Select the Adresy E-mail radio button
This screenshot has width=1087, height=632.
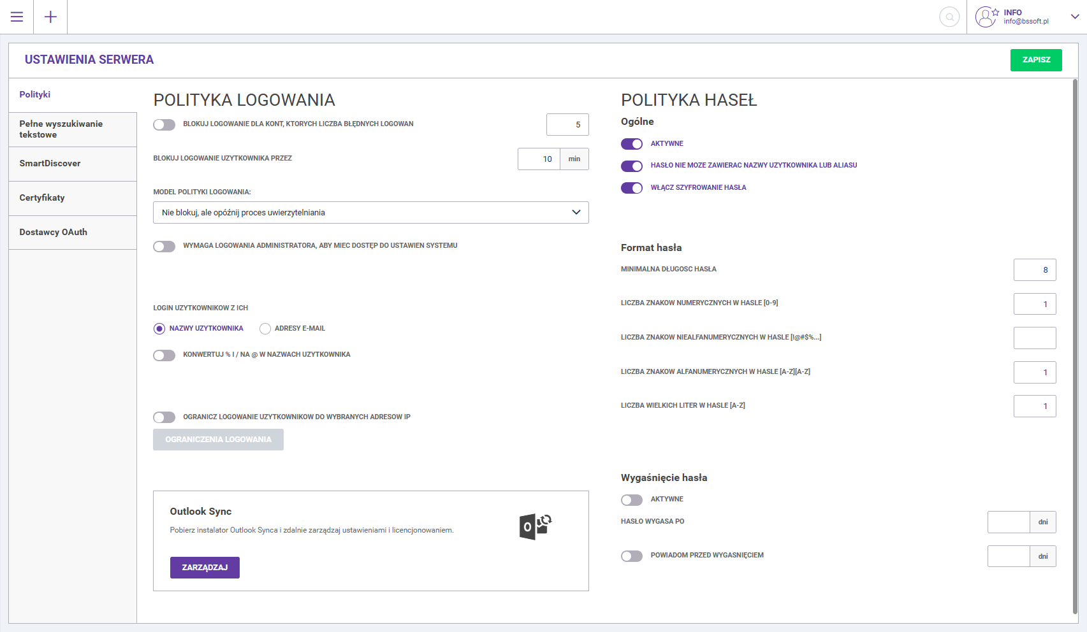pos(265,329)
